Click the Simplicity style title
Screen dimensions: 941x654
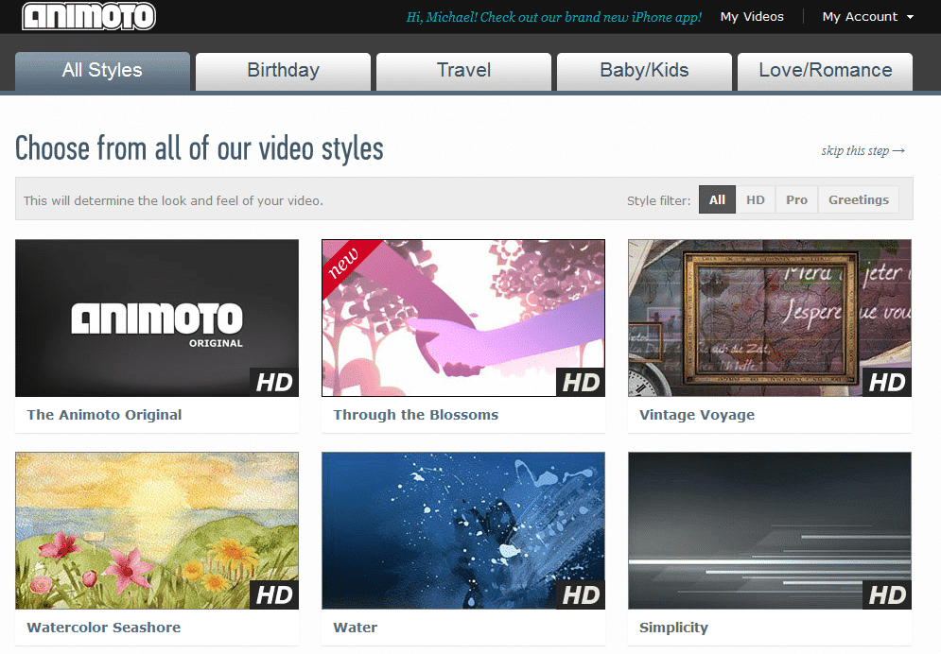pyautogui.click(x=673, y=628)
